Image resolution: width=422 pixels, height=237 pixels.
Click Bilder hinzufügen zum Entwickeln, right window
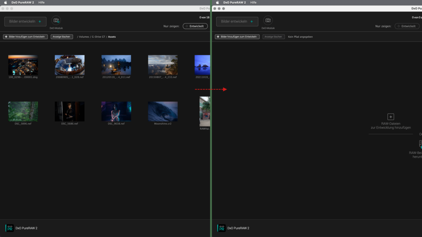[x=237, y=37]
